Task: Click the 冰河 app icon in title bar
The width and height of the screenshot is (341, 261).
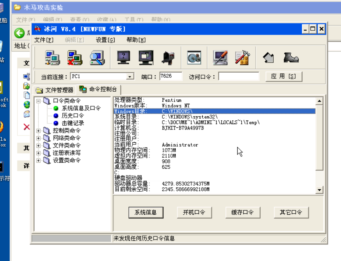Action: [x=38, y=29]
